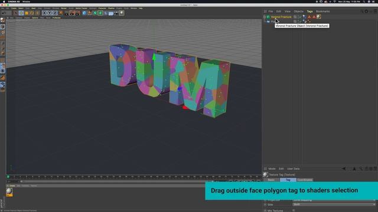Image resolution: width=378 pixels, height=212 pixels.
Task: Select the Move tool
Action: click(x=21, y=13)
